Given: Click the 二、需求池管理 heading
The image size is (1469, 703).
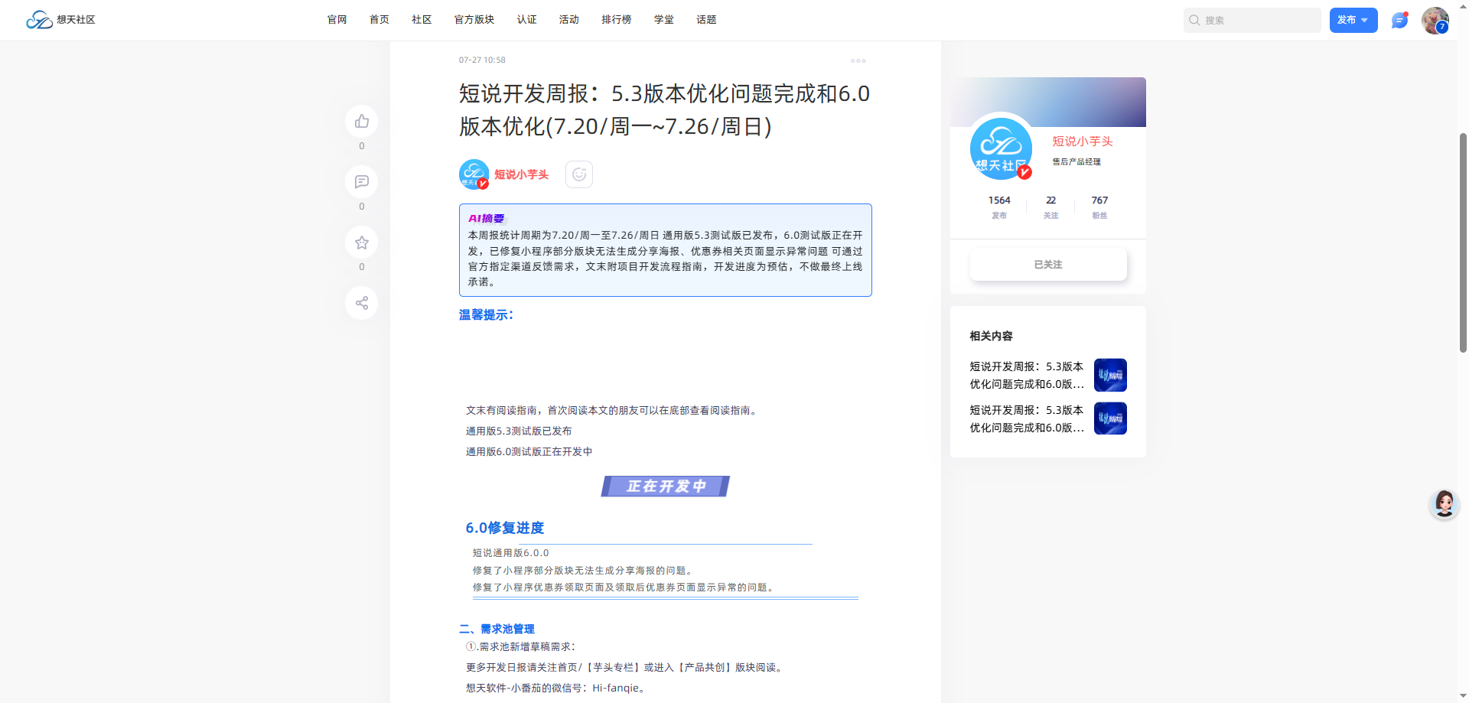Looking at the screenshot, I should coord(497,629).
